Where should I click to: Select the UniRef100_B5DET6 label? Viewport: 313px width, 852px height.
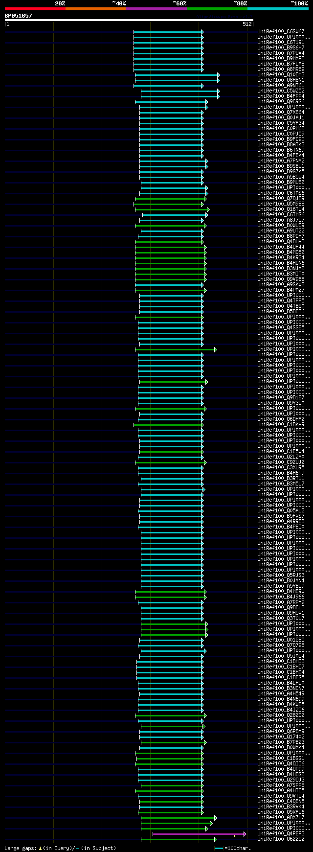[281, 312]
